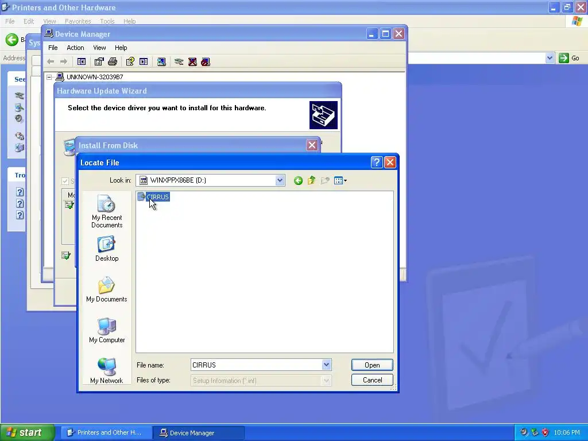The image size is (588, 441).
Task: Open the CIRRUS folder in the file list
Action: (153, 196)
